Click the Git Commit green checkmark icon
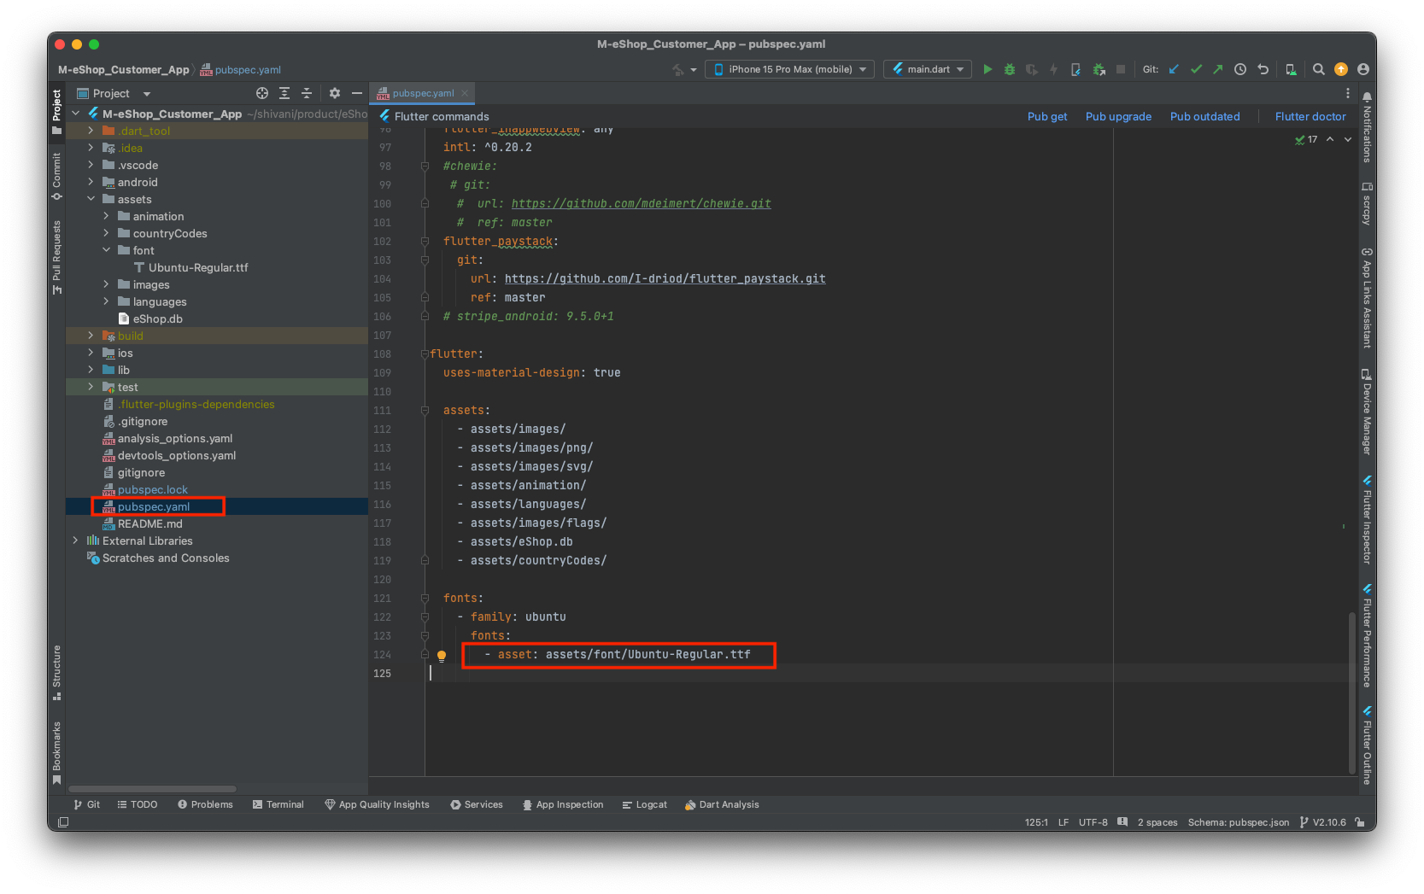The width and height of the screenshot is (1424, 894). click(x=1196, y=69)
